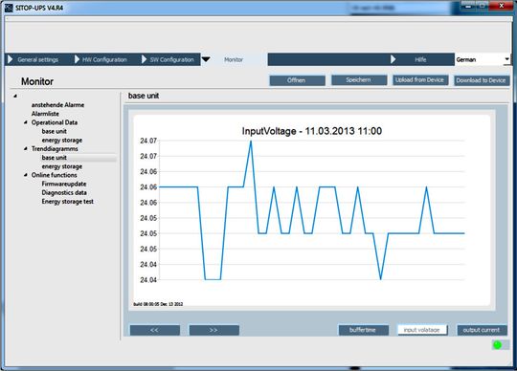Click the green connection status indicator
The height and width of the screenshot is (371, 517).
click(497, 345)
